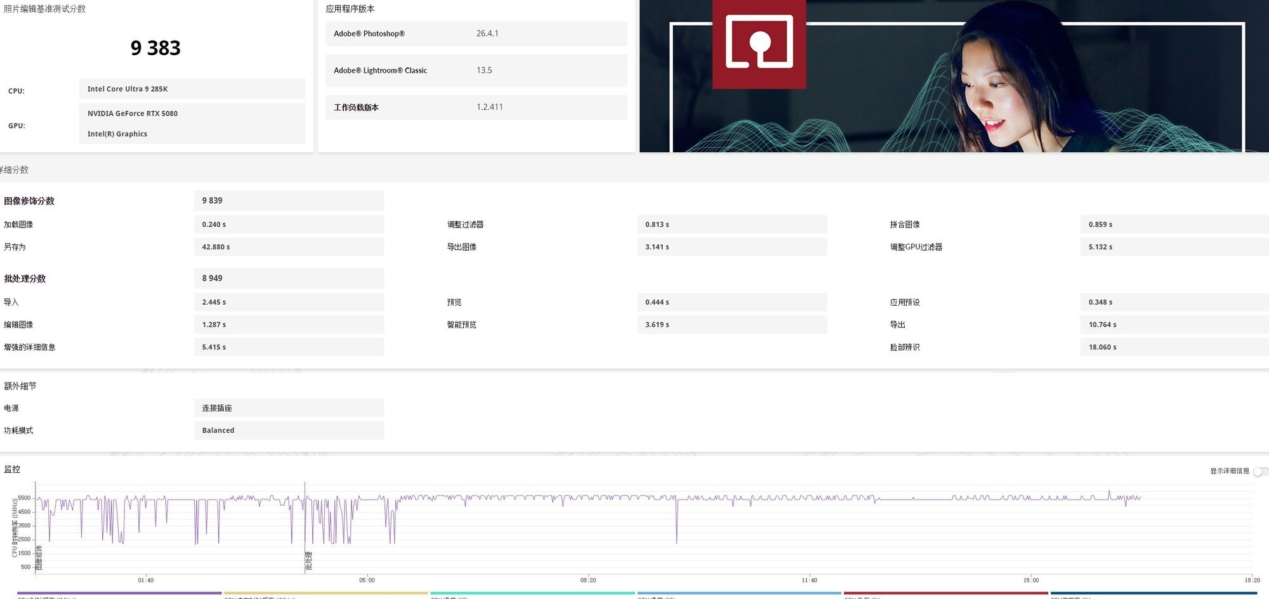Select the purple CPU clock legend bar
Image resolution: width=1269 pixels, height=599 pixels.
click(119, 593)
